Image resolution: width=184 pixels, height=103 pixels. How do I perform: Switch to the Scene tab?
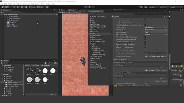62,10
